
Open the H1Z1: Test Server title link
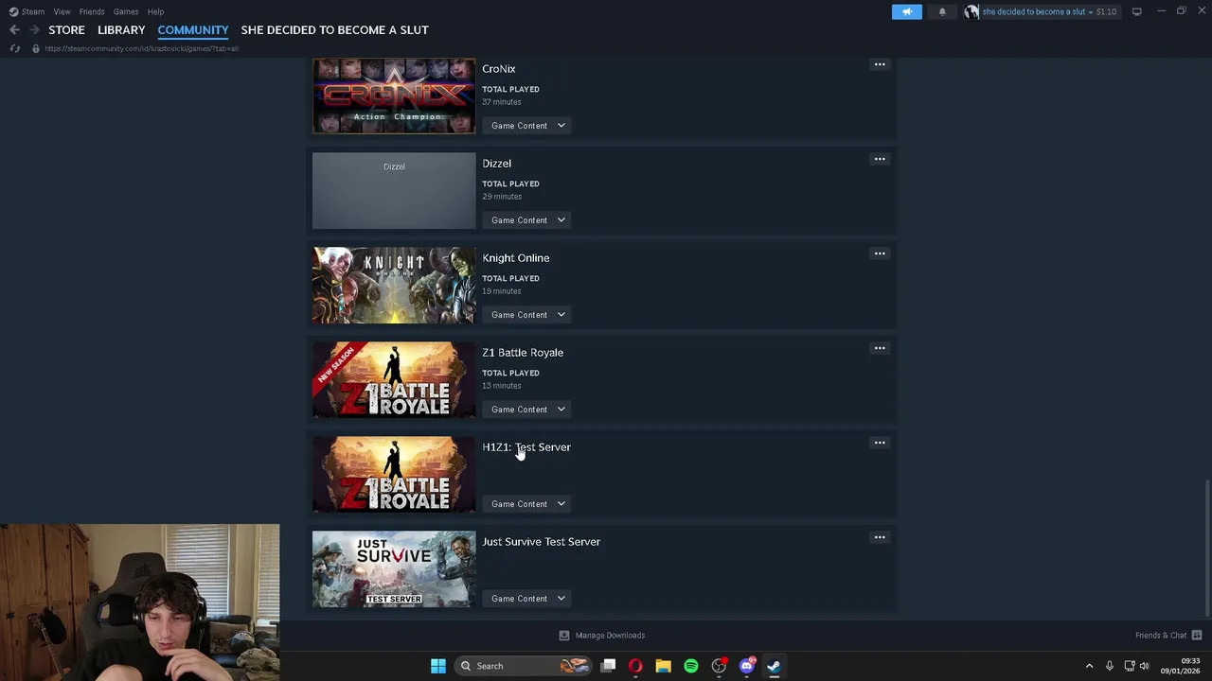point(526,447)
